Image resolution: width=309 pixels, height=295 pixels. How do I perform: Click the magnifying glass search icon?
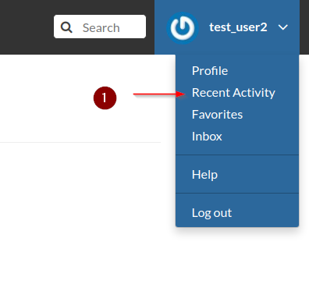pos(66,27)
